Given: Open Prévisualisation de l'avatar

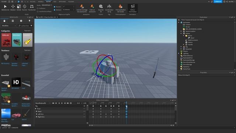Looking at the screenshot, I should pyautogui.click(x=121, y=8).
